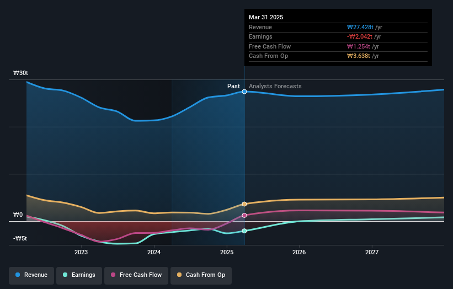Click the Mar 31 2025 tooltip date
The image size is (453, 289).
[266, 17]
